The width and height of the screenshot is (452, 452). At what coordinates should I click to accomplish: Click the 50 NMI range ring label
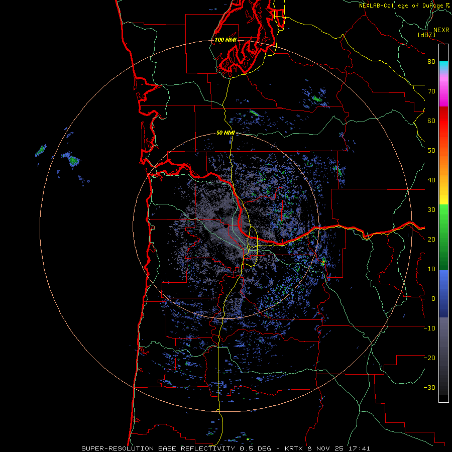pyautogui.click(x=225, y=133)
